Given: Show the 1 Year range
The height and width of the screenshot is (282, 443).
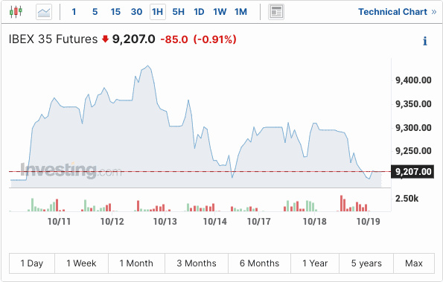Looking at the screenshot, I should 315,263.
